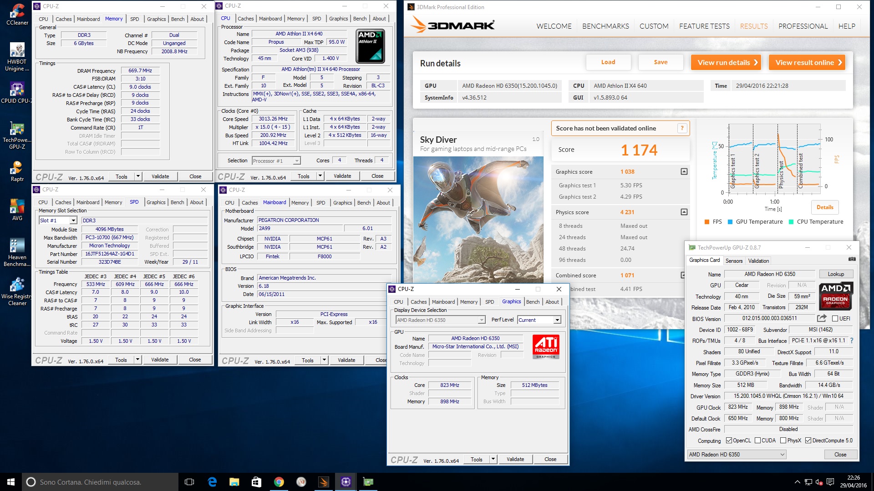
Task: Open FEATURE TESTS tab in 3DMark
Action: [704, 26]
